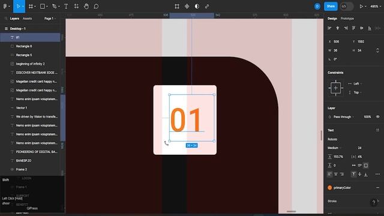Set text align left

point(330,174)
